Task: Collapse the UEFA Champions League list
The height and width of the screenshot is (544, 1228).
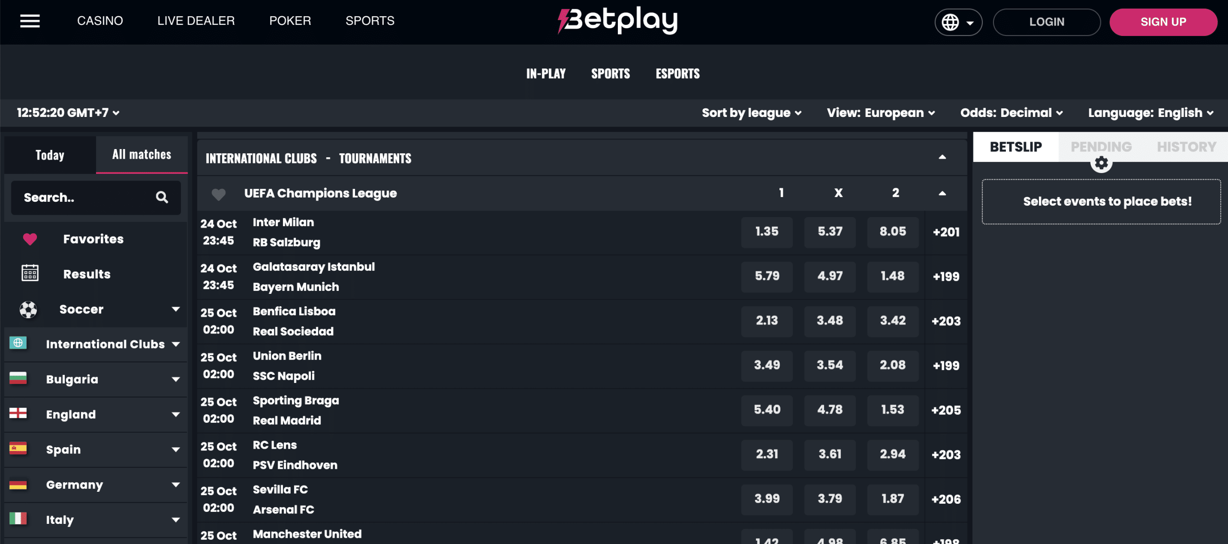Action: pyautogui.click(x=942, y=194)
